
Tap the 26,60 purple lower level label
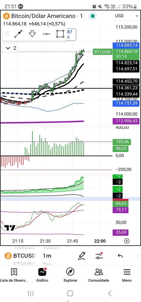121,232
